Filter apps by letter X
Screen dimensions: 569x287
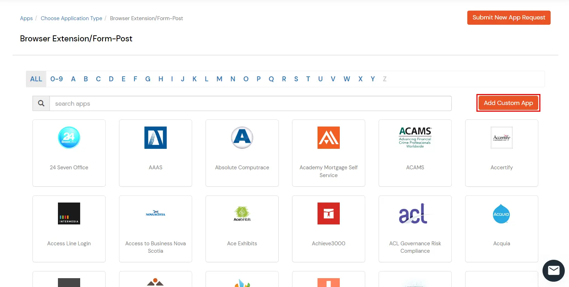[360, 79]
